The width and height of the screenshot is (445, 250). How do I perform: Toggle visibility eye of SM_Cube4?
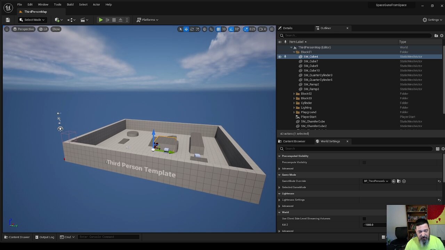pos(280,57)
